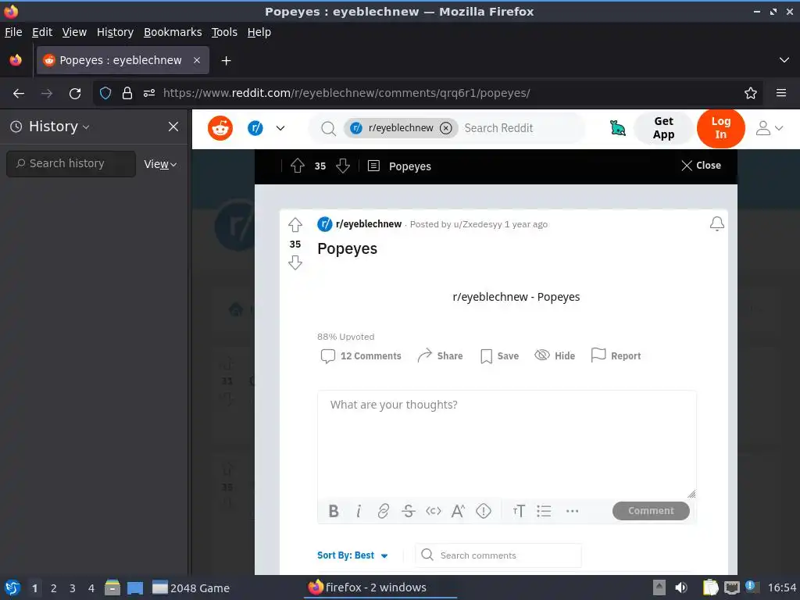This screenshot has height=600, width=800.
Task: Focus the What are your thoughts textbox
Action: tap(506, 445)
